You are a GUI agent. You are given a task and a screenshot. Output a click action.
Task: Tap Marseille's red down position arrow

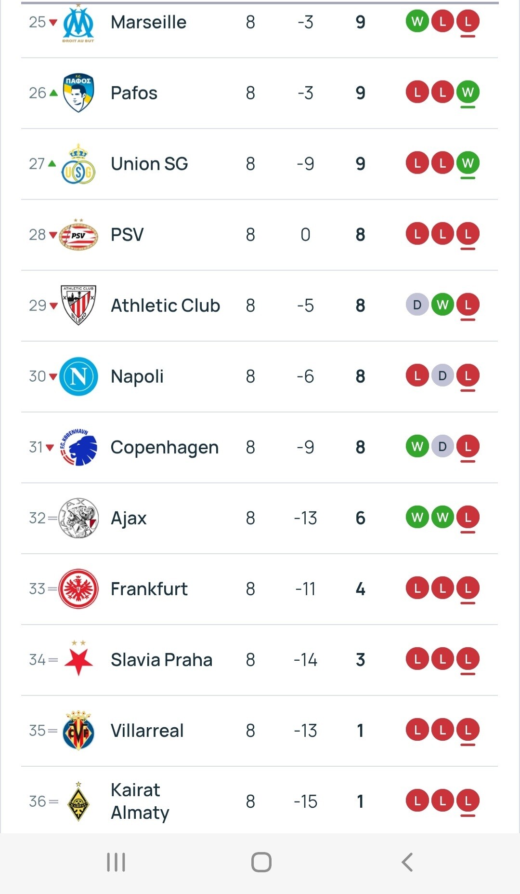tap(53, 22)
